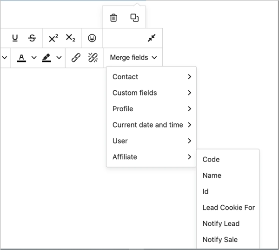Image resolution: width=279 pixels, height=250 pixels.
Task: Select Notify Sale field
Action: [x=228, y=240]
